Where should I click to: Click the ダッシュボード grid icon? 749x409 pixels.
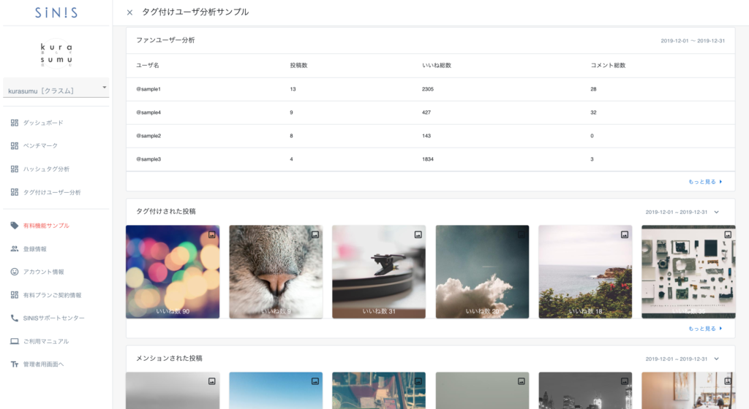[x=15, y=123]
